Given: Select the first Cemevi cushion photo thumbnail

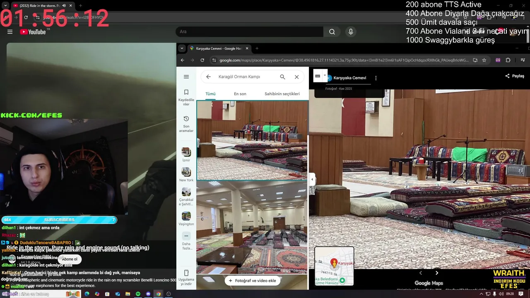Looking at the screenshot, I should coord(252,140).
